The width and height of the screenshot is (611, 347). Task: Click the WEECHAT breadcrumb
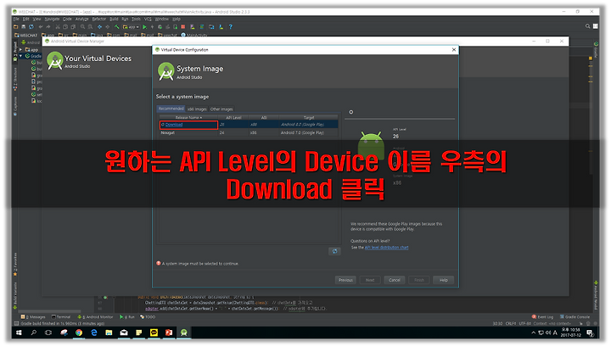click(x=26, y=35)
